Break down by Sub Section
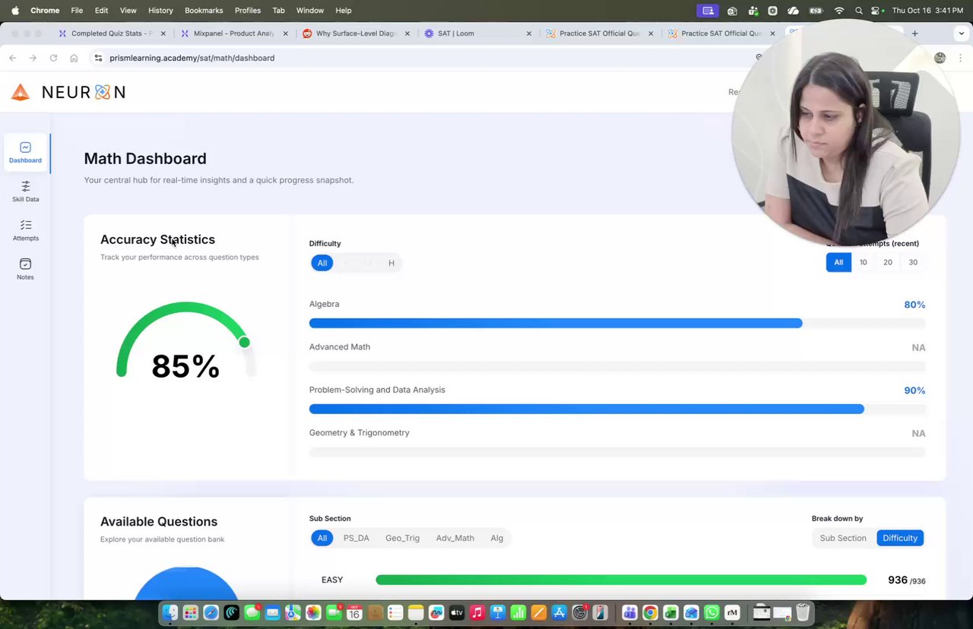Viewport: 973px width, 629px height. click(x=843, y=538)
